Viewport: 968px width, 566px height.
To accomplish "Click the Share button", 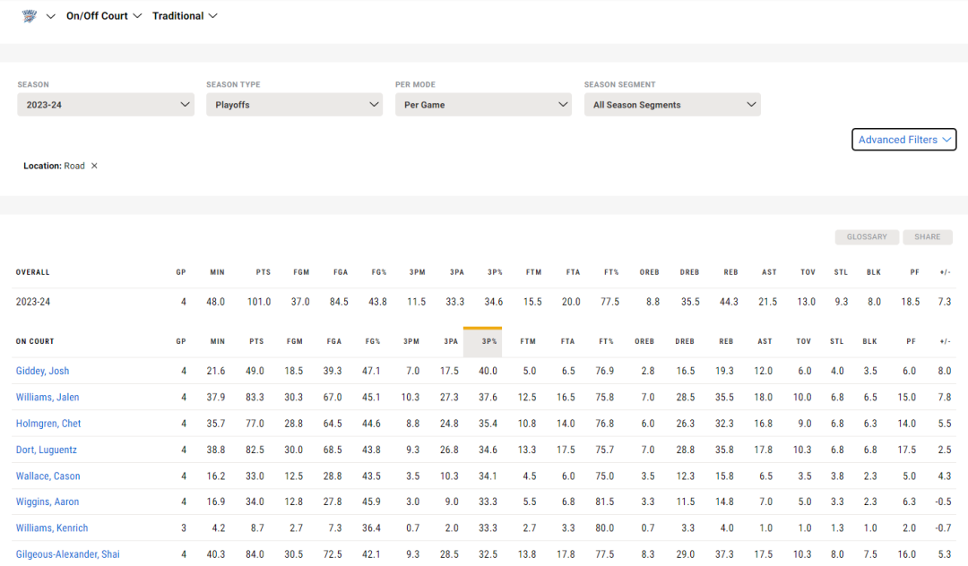I will point(928,236).
